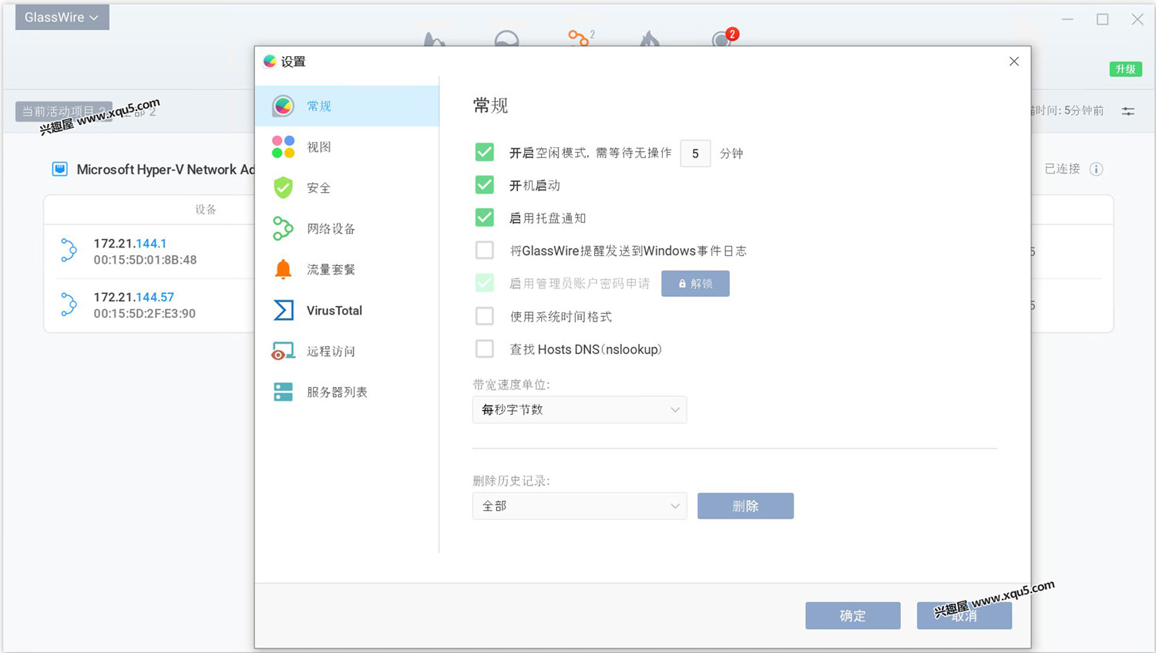This screenshot has width=1156, height=653.
Task: Click the 取消 cancel button
Action: point(964,615)
